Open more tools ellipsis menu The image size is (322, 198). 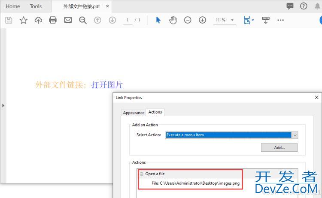click(280, 20)
